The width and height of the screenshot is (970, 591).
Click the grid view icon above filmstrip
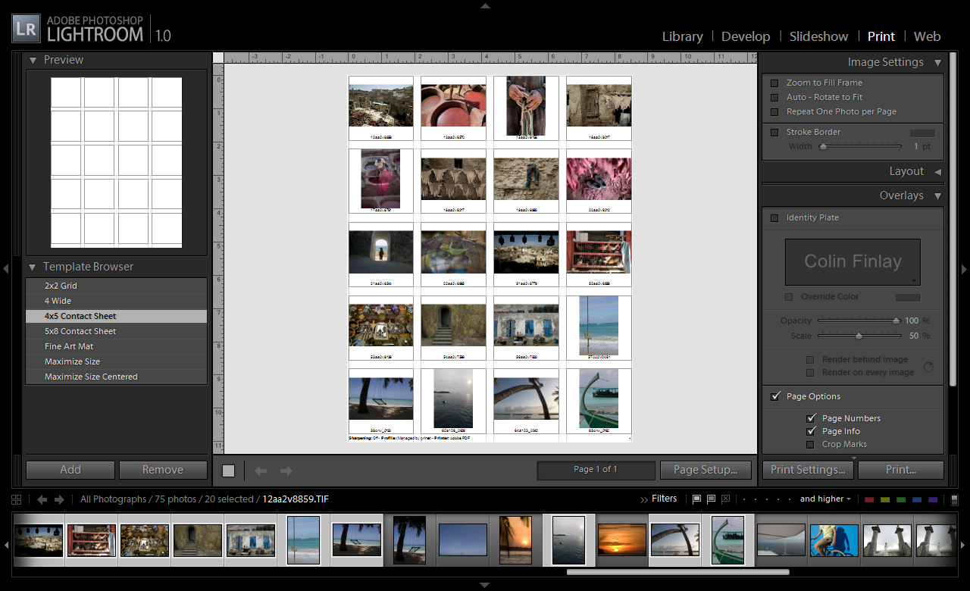tap(17, 499)
